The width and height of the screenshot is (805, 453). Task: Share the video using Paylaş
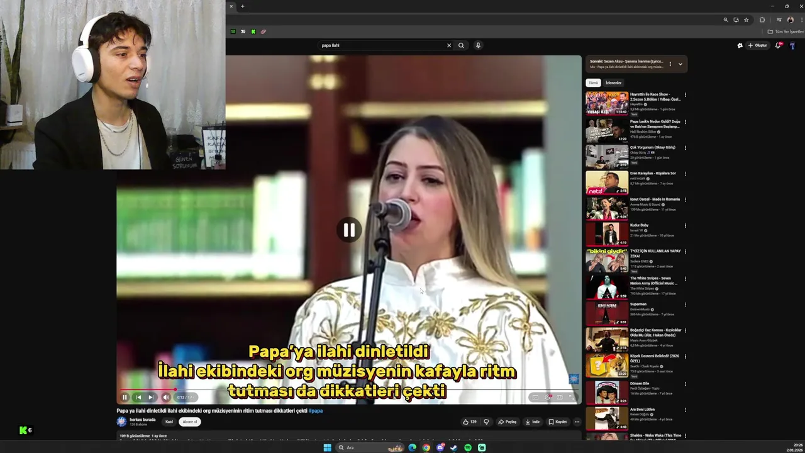coord(507,422)
